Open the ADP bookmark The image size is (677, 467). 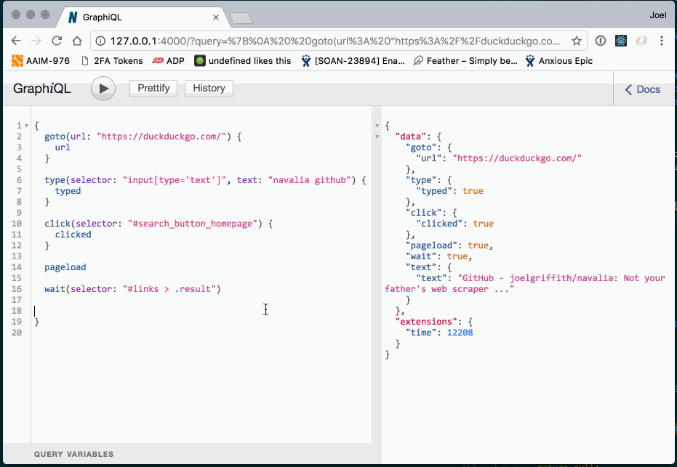pos(169,61)
